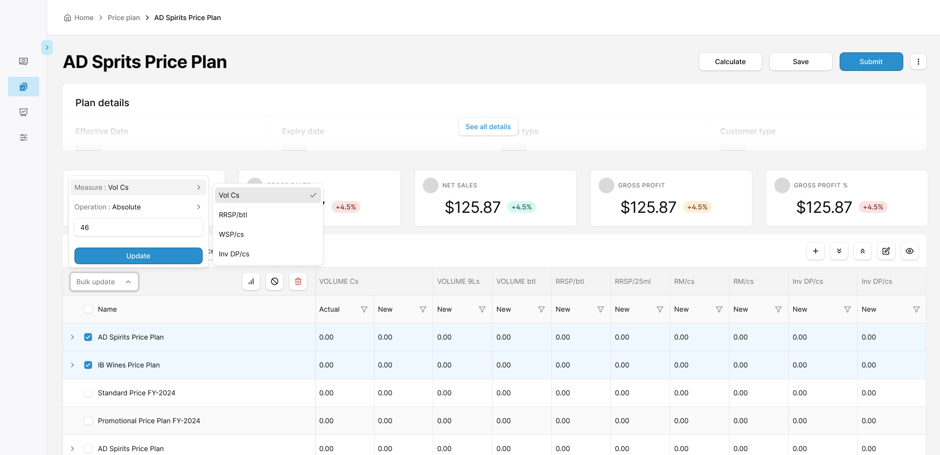Image resolution: width=940 pixels, height=455 pixels.
Task: Click the value input field containing 46
Action: tap(139, 227)
